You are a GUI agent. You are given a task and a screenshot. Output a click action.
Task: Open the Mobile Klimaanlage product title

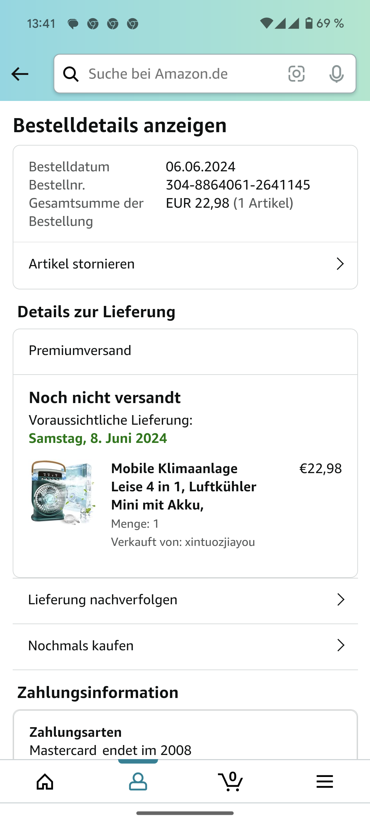(x=184, y=487)
